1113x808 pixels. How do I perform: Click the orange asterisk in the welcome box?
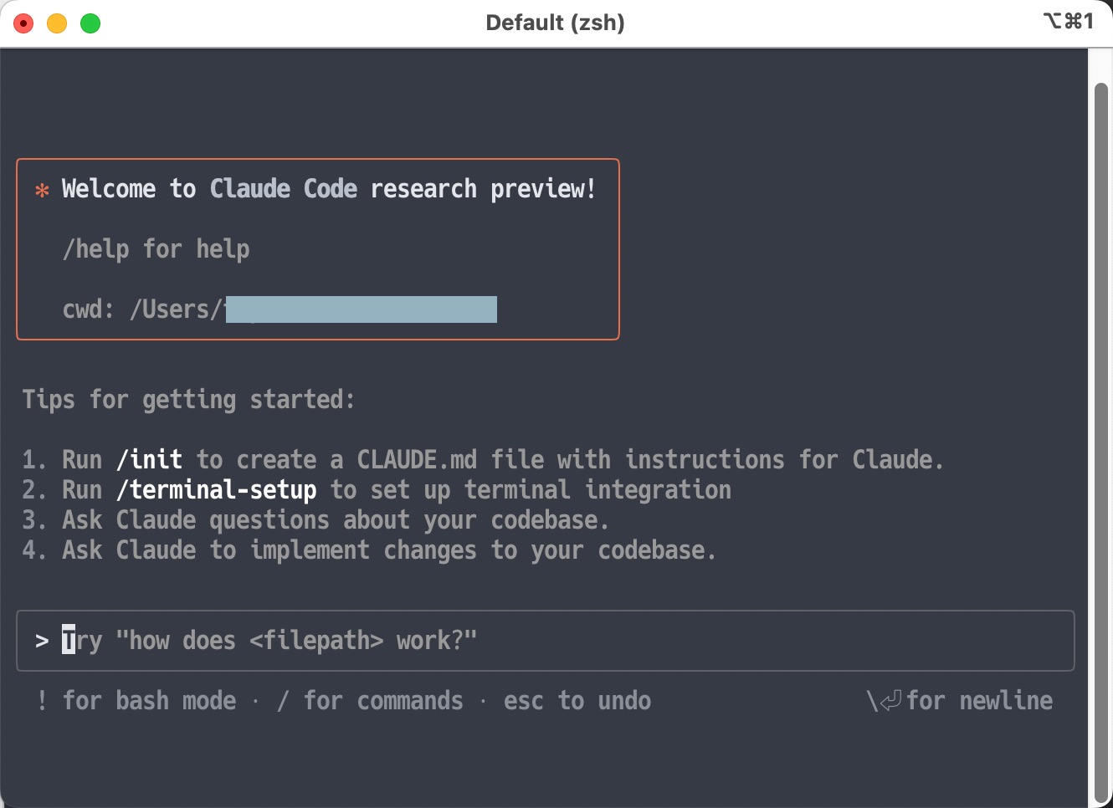pyautogui.click(x=42, y=190)
